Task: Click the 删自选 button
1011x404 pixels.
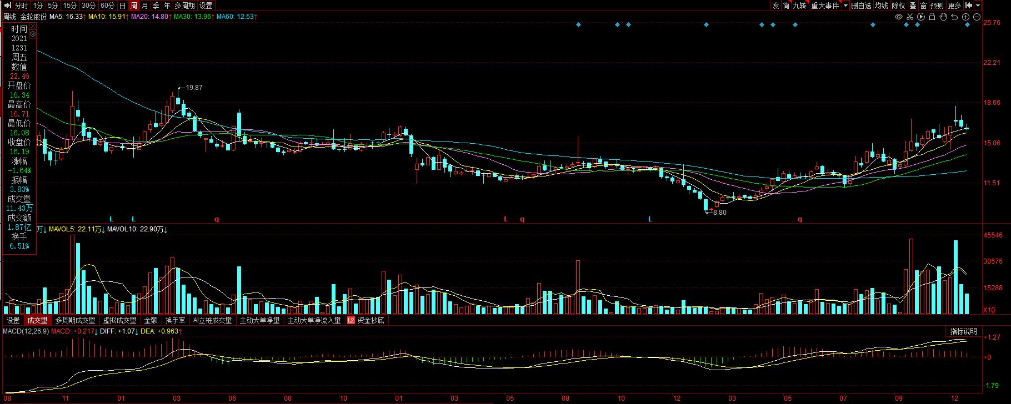Action: click(x=861, y=6)
